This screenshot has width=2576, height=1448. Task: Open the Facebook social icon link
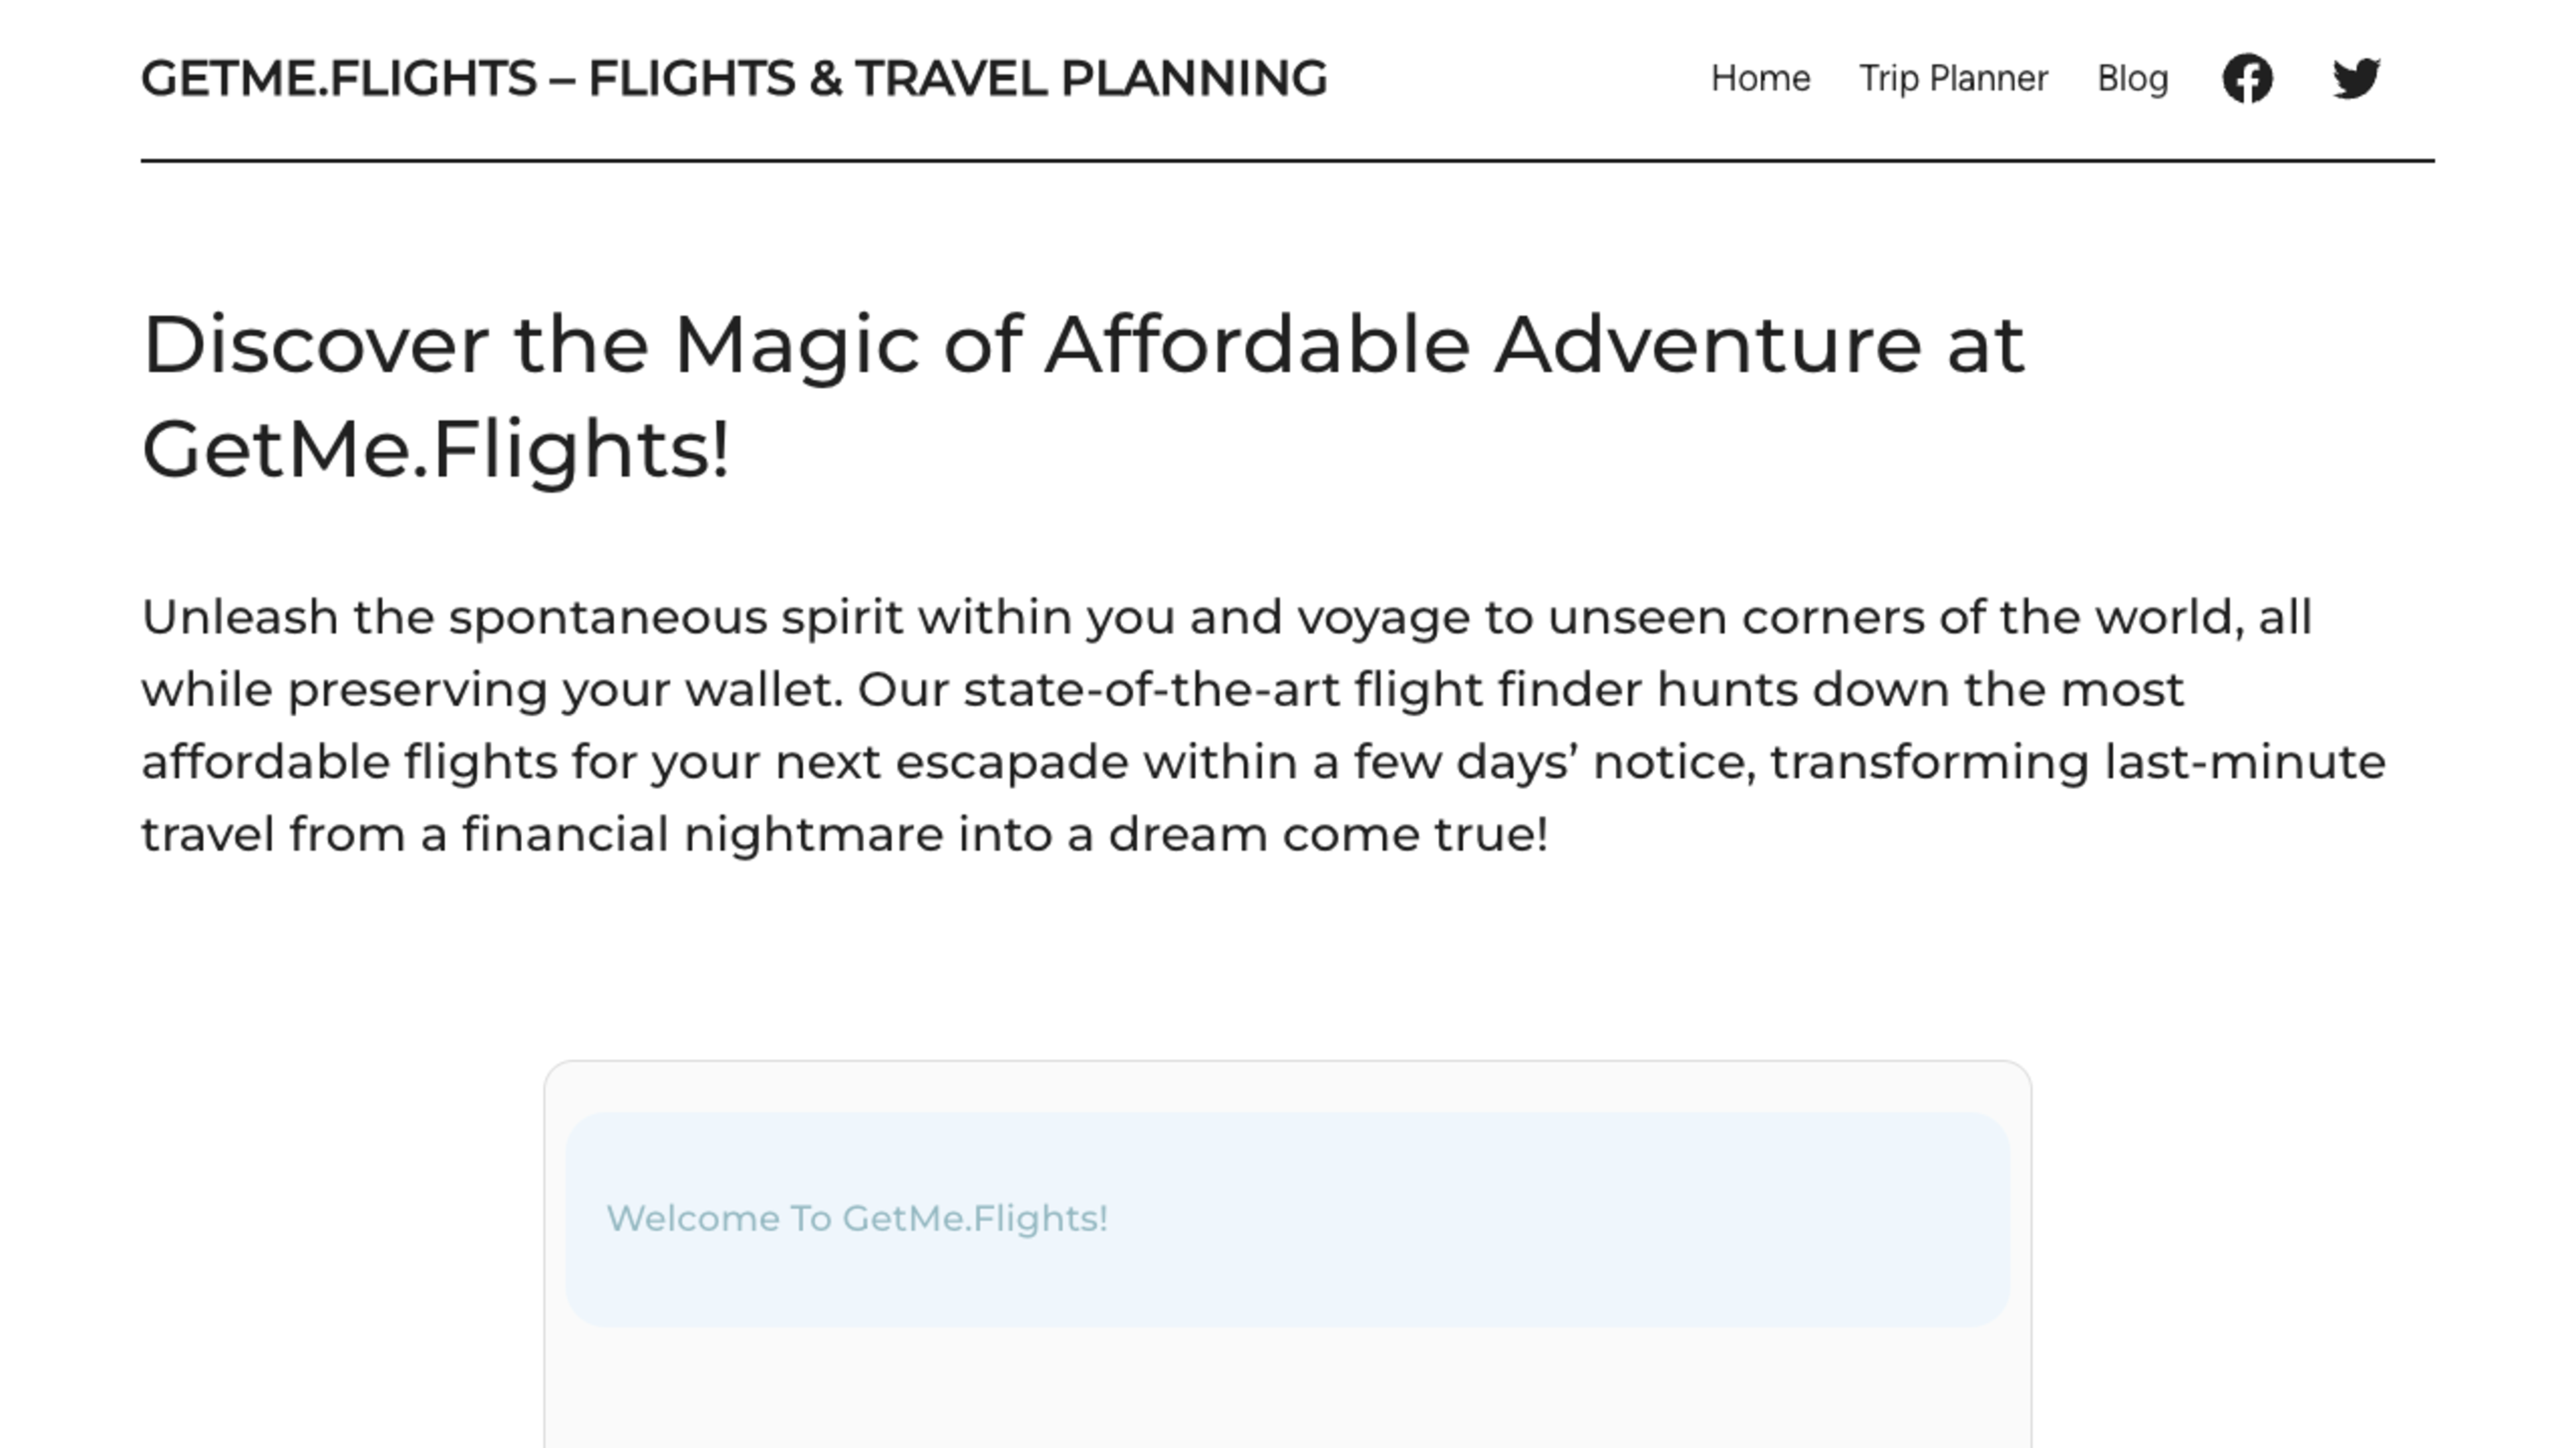2247,78
